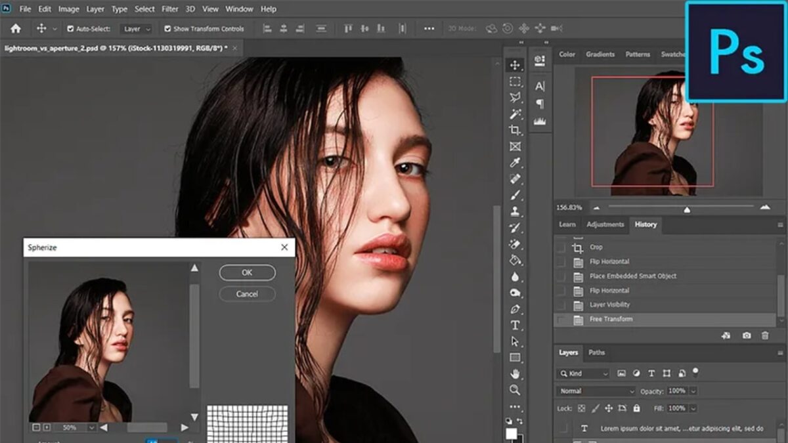Viewport: 788px width, 443px height.
Task: Select the Clone Stamp tool
Action: (515, 211)
